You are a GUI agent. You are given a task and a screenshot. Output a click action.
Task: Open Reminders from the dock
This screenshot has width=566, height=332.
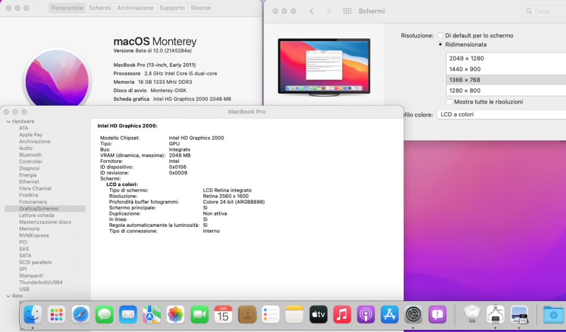pyautogui.click(x=271, y=314)
